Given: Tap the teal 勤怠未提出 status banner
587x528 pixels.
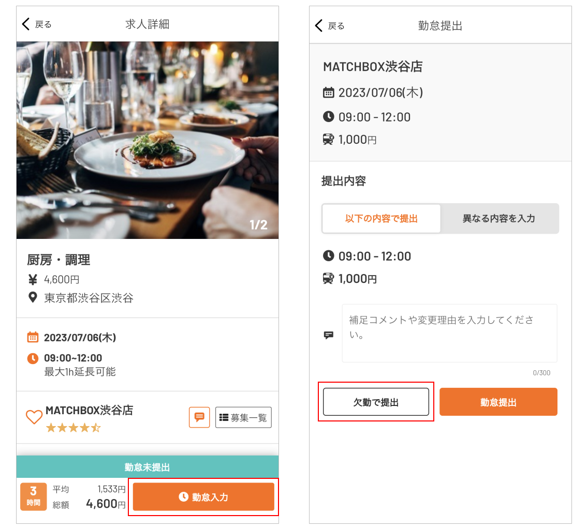Looking at the screenshot, I should pos(148,467).
